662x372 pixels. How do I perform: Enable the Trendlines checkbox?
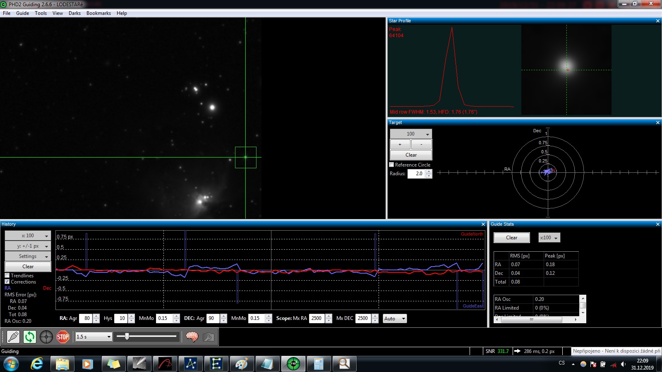7,275
